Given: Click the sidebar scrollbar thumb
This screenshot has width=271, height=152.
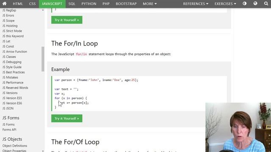Looking at the screenshot, I should pos(43,59).
